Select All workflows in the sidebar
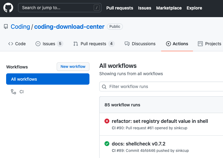The width and height of the screenshot is (223, 158). tap(48, 79)
